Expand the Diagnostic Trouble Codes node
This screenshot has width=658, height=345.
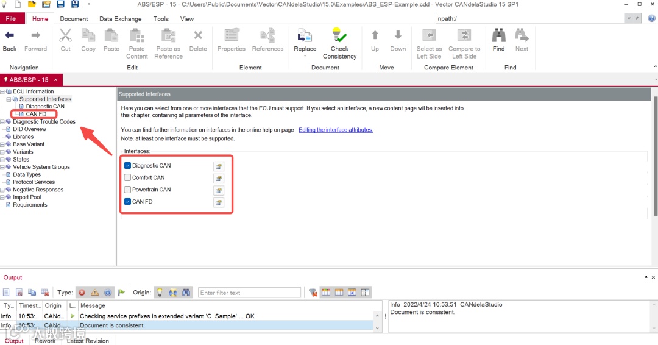(2, 122)
